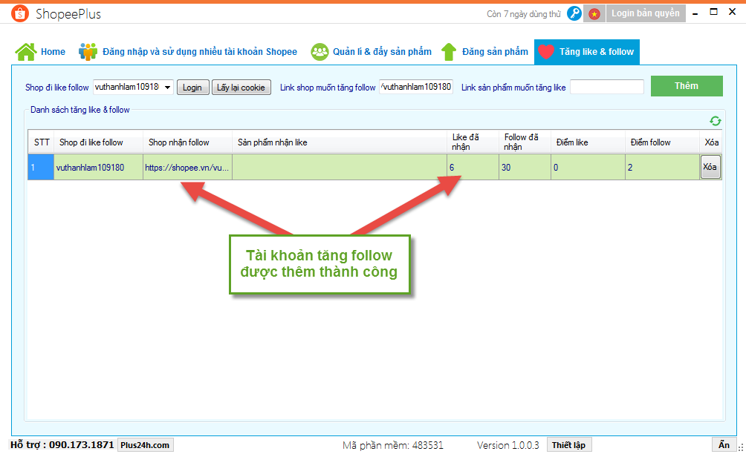Click Xóa button in row 1
This screenshot has height=454, width=746.
[x=710, y=167]
